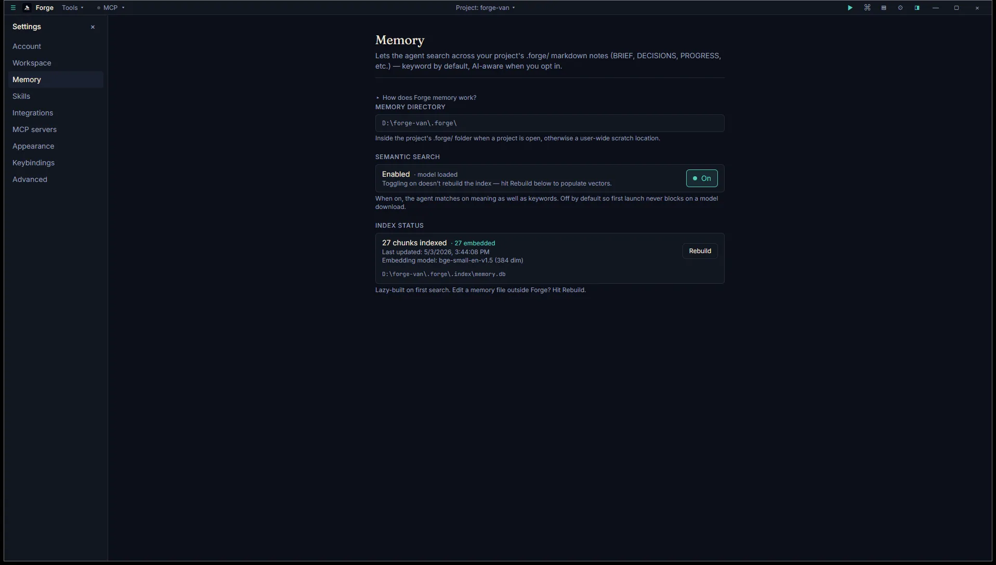
Task: Click the Forge app name in title bar
Action: click(45, 8)
